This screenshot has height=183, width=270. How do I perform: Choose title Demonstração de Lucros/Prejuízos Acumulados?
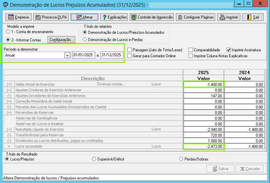click(85, 32)
